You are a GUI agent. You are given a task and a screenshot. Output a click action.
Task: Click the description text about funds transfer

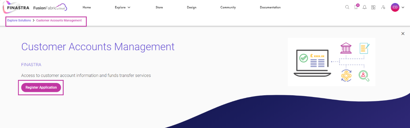click(86, 75)
